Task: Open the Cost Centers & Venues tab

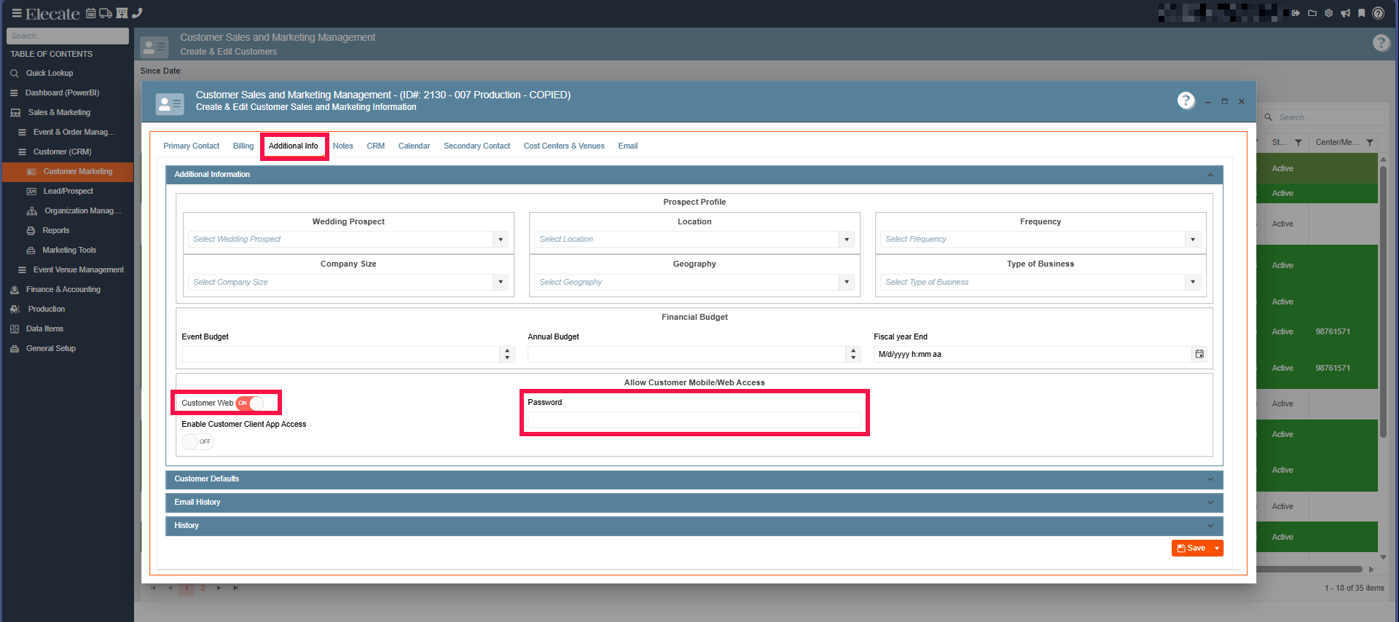Action: [563, 146]
